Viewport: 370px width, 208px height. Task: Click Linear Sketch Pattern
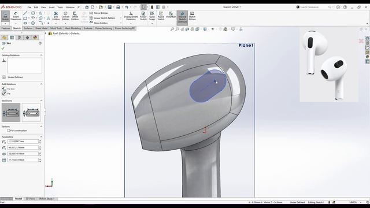pos(102,18)
